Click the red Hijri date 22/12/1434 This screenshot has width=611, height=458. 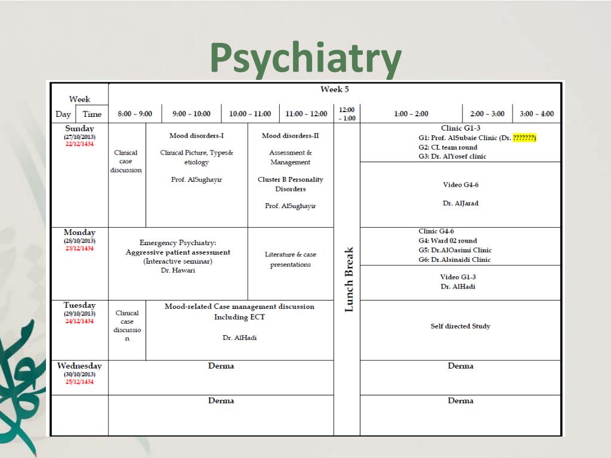click(x=79, y=144)
